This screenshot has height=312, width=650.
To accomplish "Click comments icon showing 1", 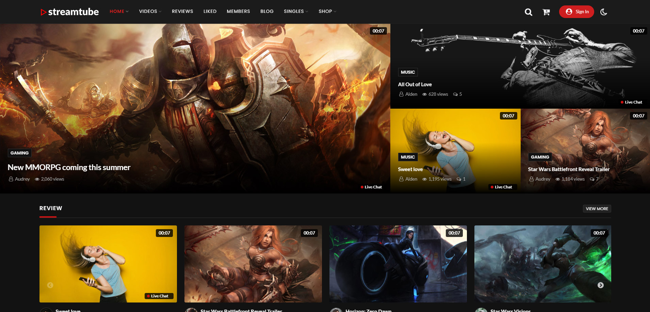I will coord(459,179).
